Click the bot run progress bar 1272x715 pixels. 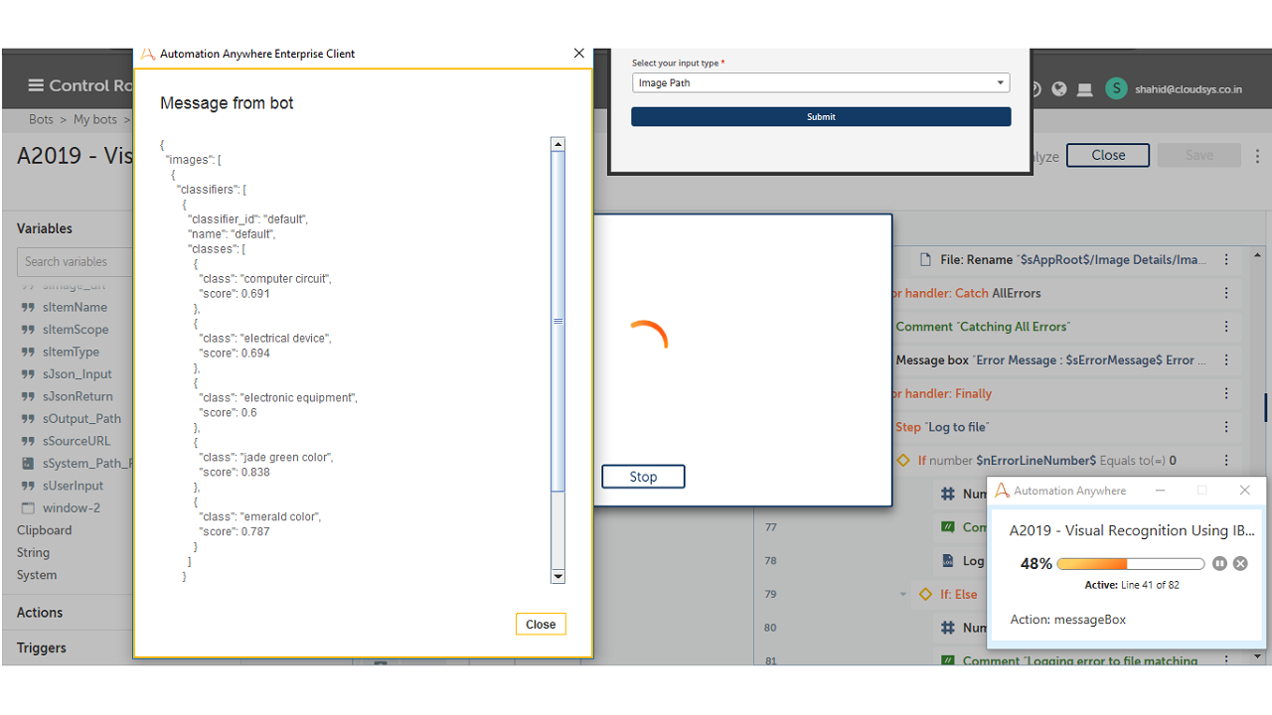(1131, 564)
